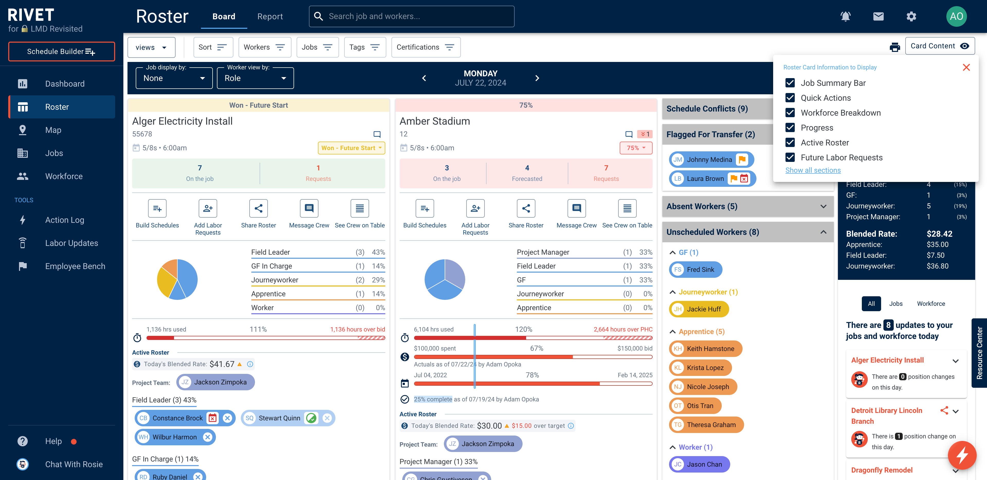
Task: Collapse Journeyworker (1) group
Action: (672, 292)
